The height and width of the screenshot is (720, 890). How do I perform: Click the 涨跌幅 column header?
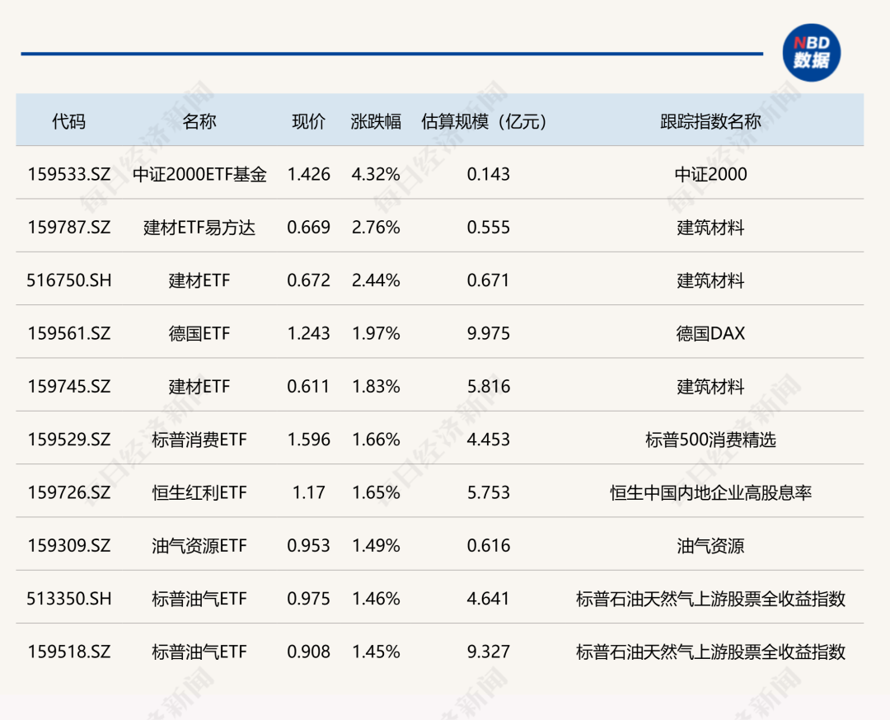pyautogui.click(x=376, y=121)
